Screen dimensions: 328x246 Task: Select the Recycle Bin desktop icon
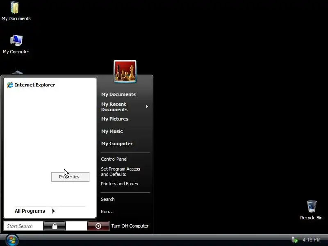[311, 210]
